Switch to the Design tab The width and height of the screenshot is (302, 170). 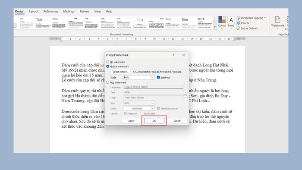tap(20, 11)
